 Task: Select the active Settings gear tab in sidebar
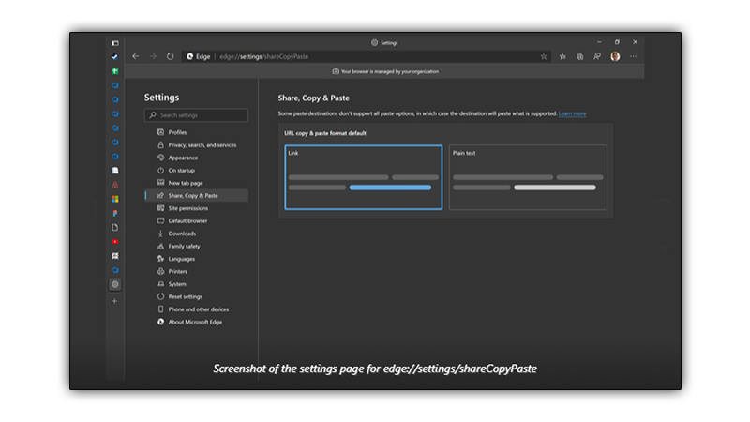point(115,283)
